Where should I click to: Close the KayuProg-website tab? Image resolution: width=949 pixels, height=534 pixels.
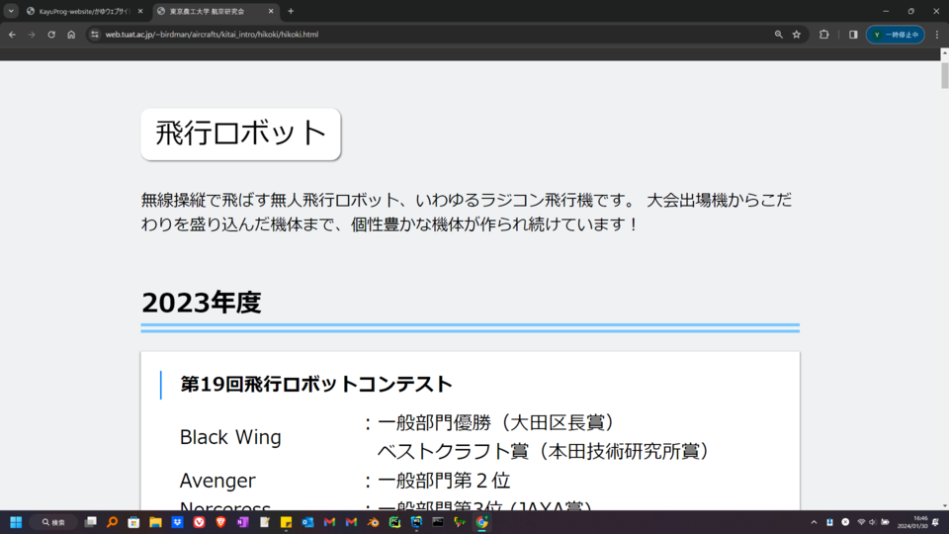click(x=140, y=11)
